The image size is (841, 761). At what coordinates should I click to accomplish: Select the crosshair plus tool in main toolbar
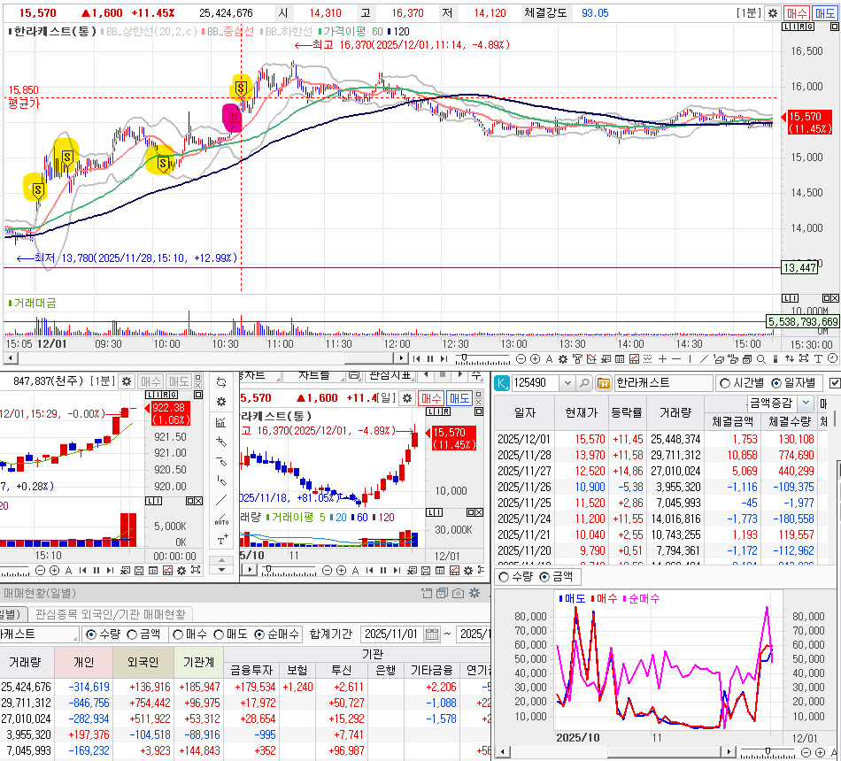coord(662,358)
